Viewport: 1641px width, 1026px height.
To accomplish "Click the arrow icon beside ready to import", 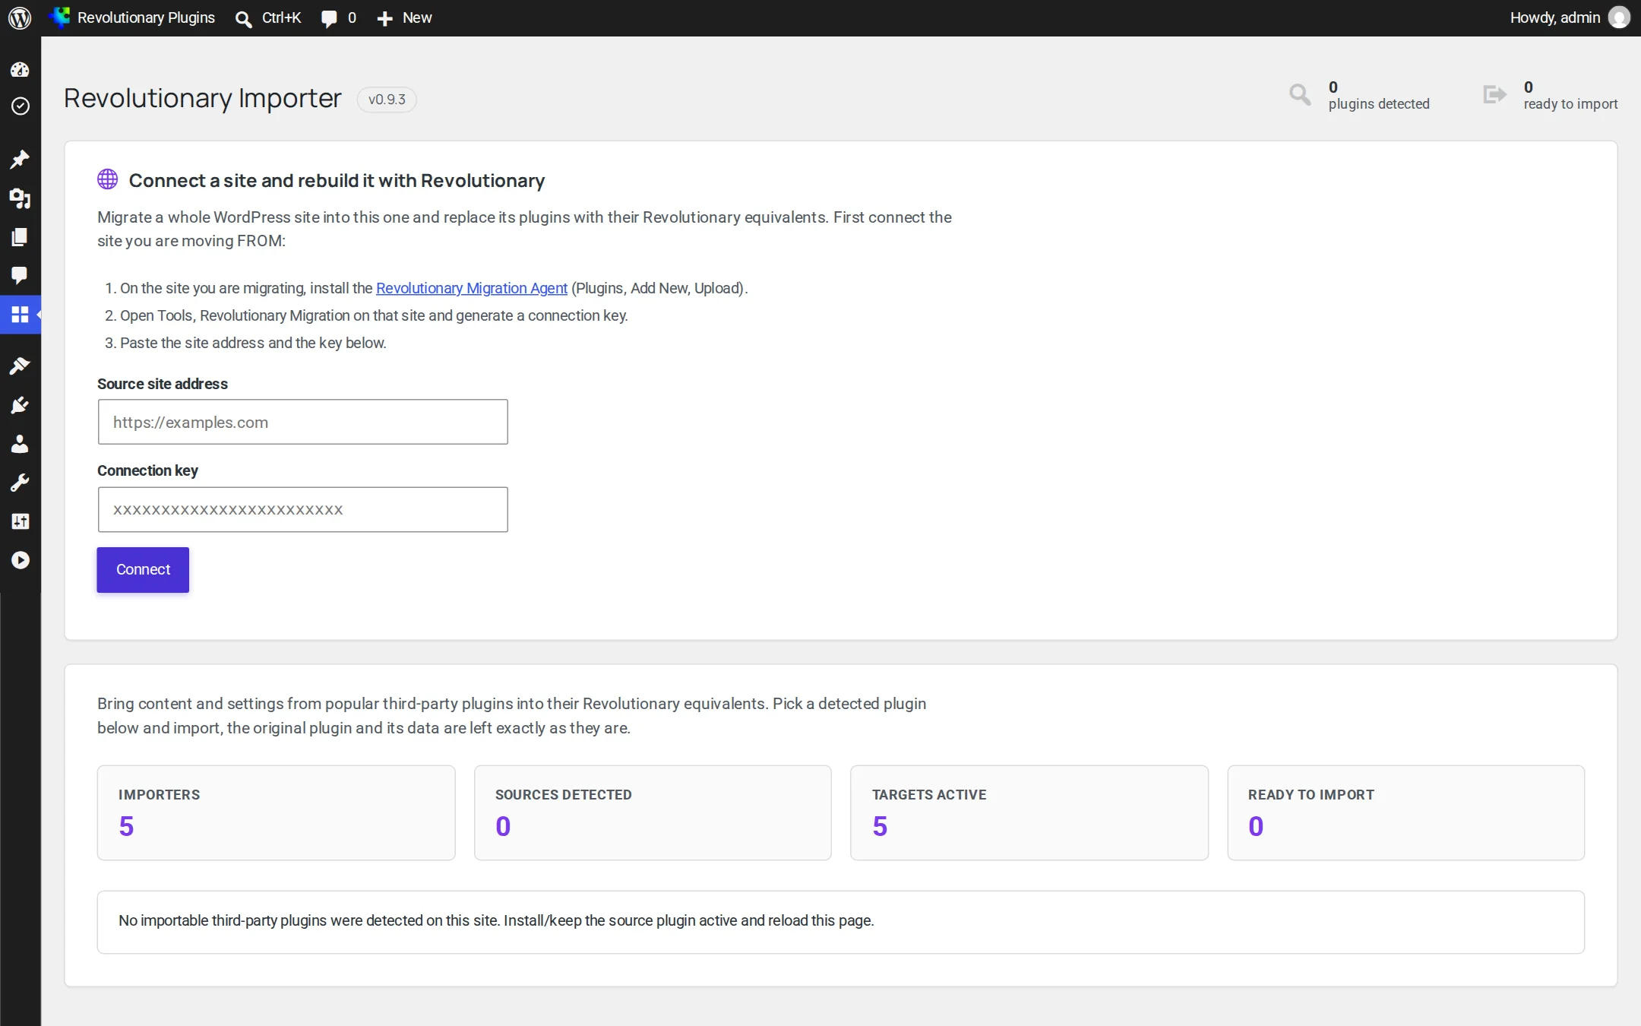I will [x=1494, y=95].
